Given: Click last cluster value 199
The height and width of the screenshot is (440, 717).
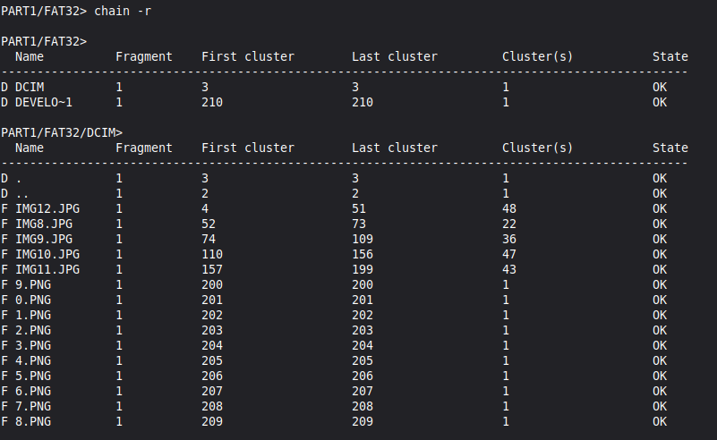Looking at the screenshot, I should (x=363, y=269).
